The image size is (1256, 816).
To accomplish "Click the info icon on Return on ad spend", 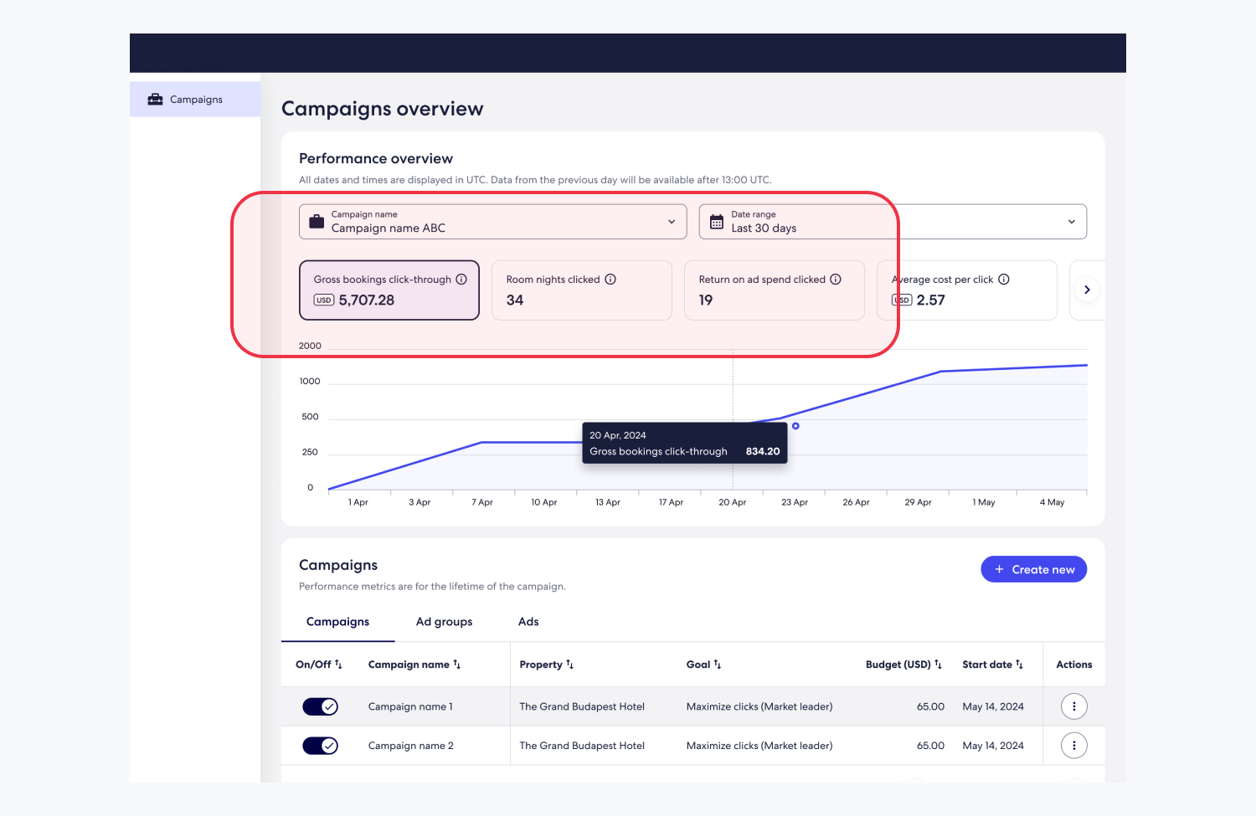I will tap(835, 279).
